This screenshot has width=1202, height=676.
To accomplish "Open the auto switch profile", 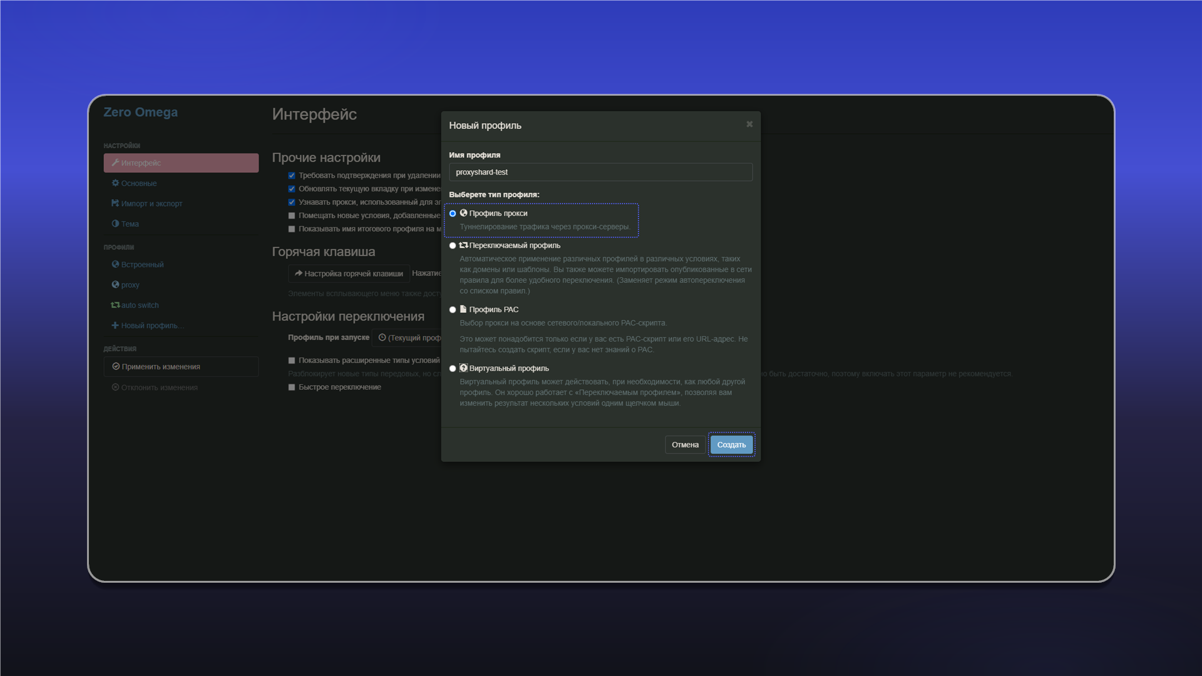I will tap(181, 305).
